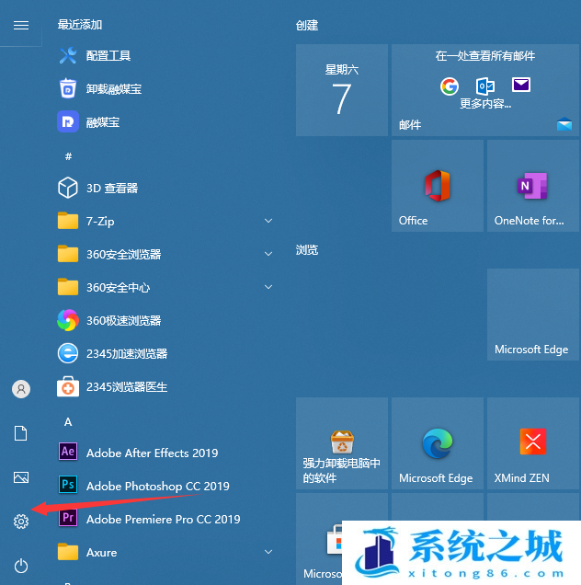Click 更多内容... in the mail tile
This screenshot has height=585, width=581.
point(484,103)
